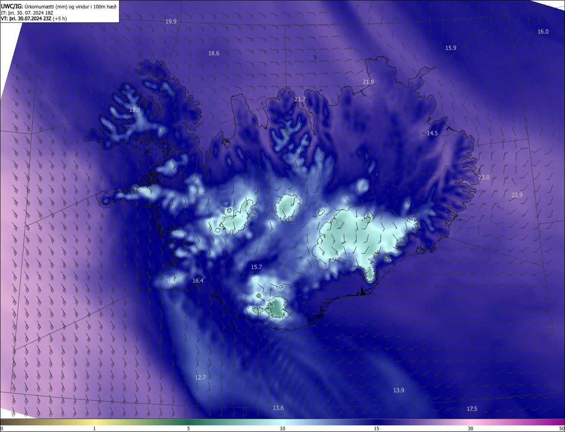Viewport: 565px width, 432px height.
Task: Click the color scale tick label 5
Action: coord(188,428)
